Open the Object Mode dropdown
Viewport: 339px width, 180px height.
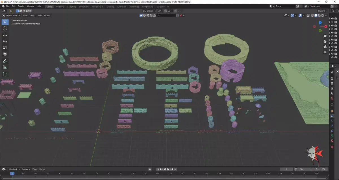pos(11,15)
